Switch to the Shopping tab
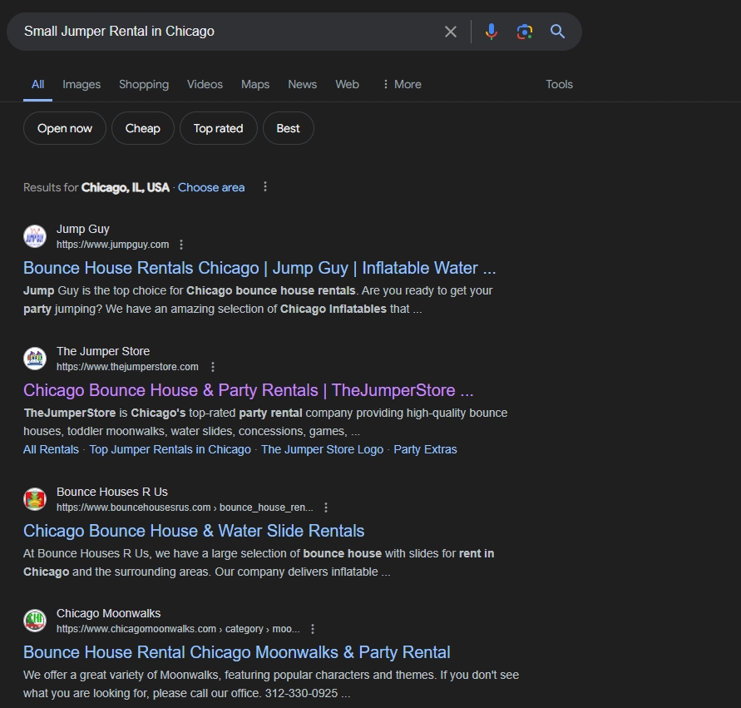The height and width of the screenshot is (708, 741). tap(144, 84)
